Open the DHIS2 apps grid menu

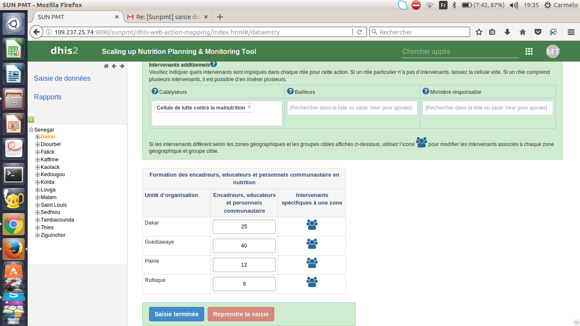coord(529,51)
